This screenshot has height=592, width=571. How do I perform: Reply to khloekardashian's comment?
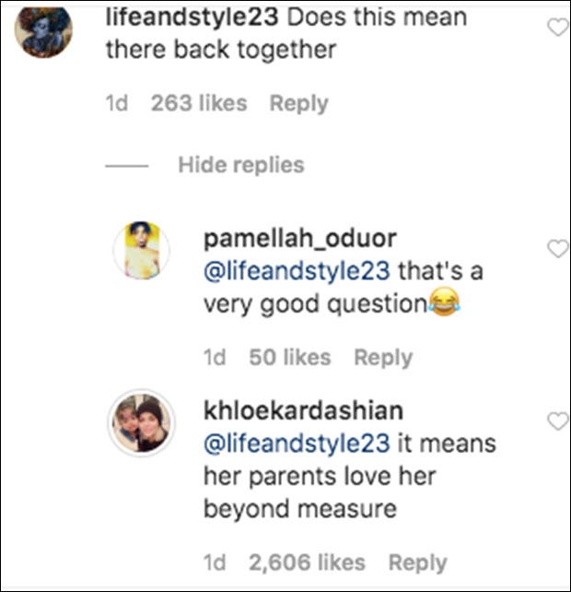coord(417,562)
